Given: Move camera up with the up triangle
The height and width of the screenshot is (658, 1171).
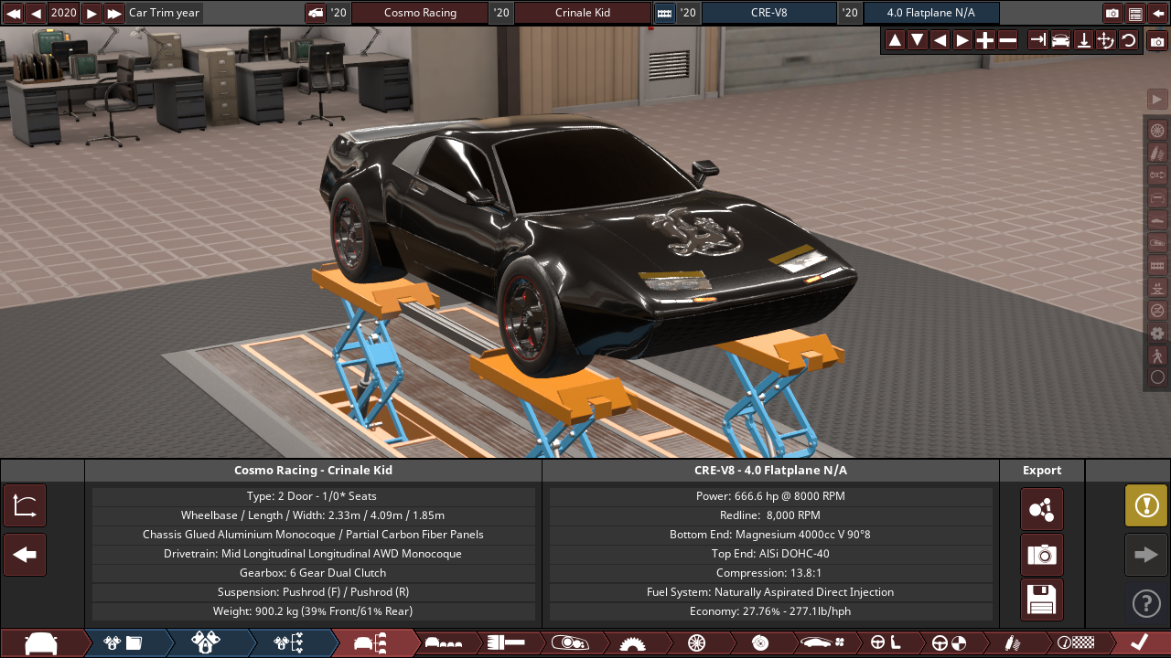Looking at the screenshot, I should point(895,40).
